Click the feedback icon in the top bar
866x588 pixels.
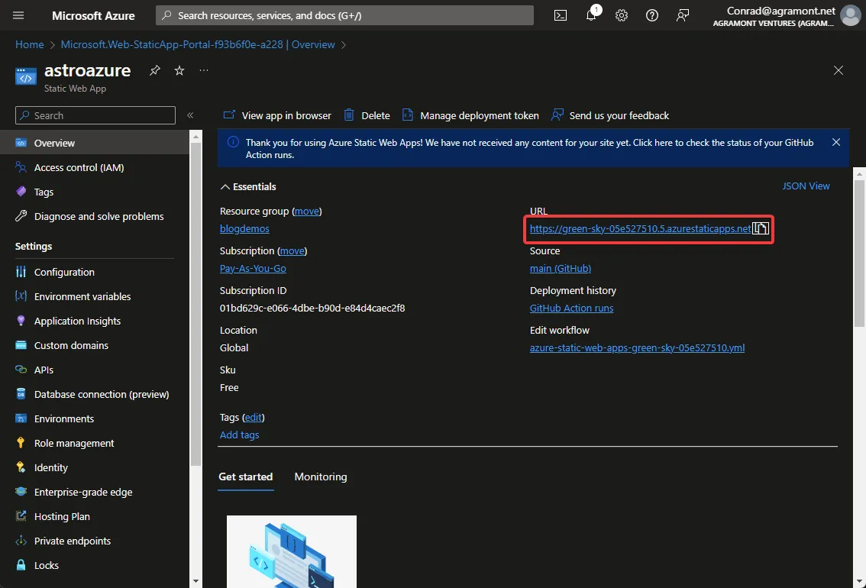point(683,15)
